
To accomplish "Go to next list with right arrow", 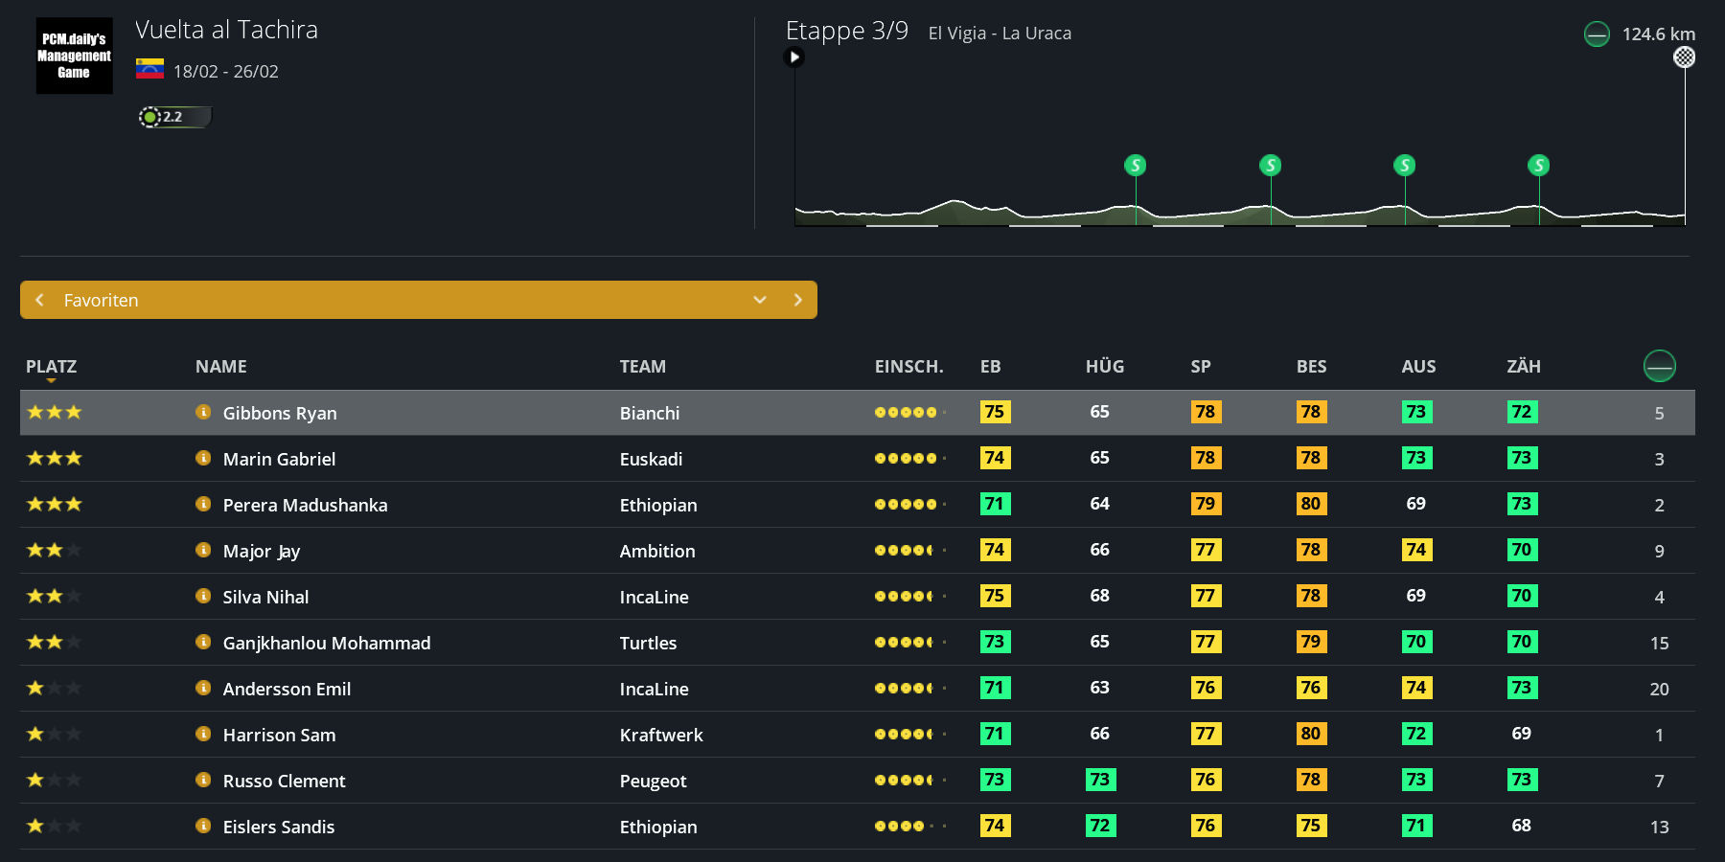I will point(797,300).
